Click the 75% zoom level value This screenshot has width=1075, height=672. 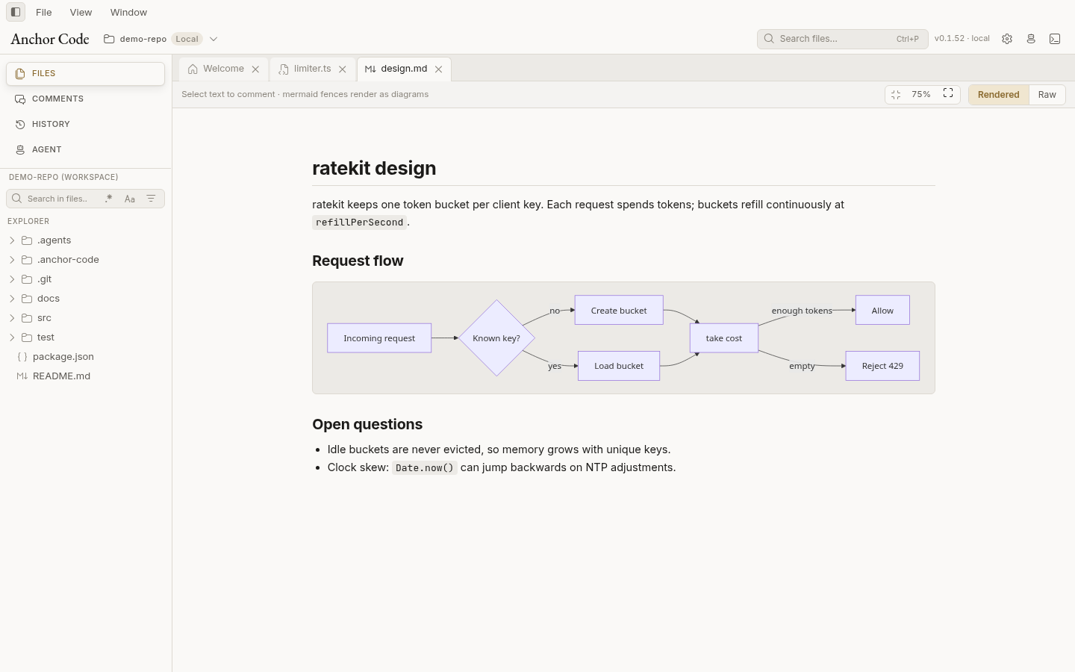(x=921, y=95)
